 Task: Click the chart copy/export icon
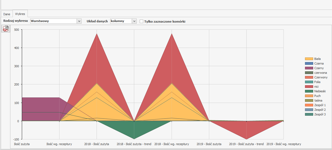coord(6,28)
